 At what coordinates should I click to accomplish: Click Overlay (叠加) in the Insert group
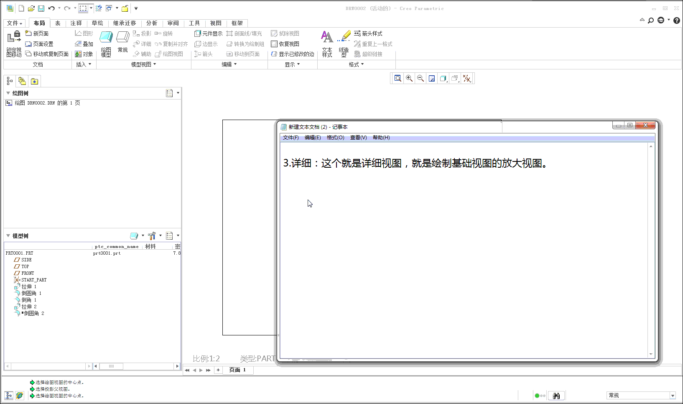(x=84, y=44)
